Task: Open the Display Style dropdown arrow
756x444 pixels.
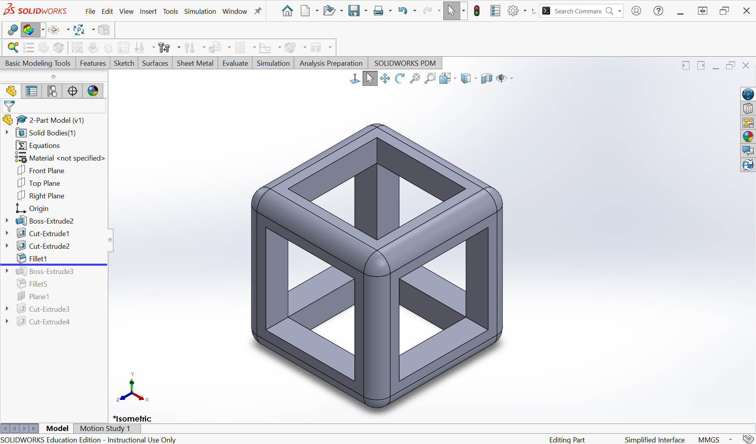Action: (x=476, y=78)
